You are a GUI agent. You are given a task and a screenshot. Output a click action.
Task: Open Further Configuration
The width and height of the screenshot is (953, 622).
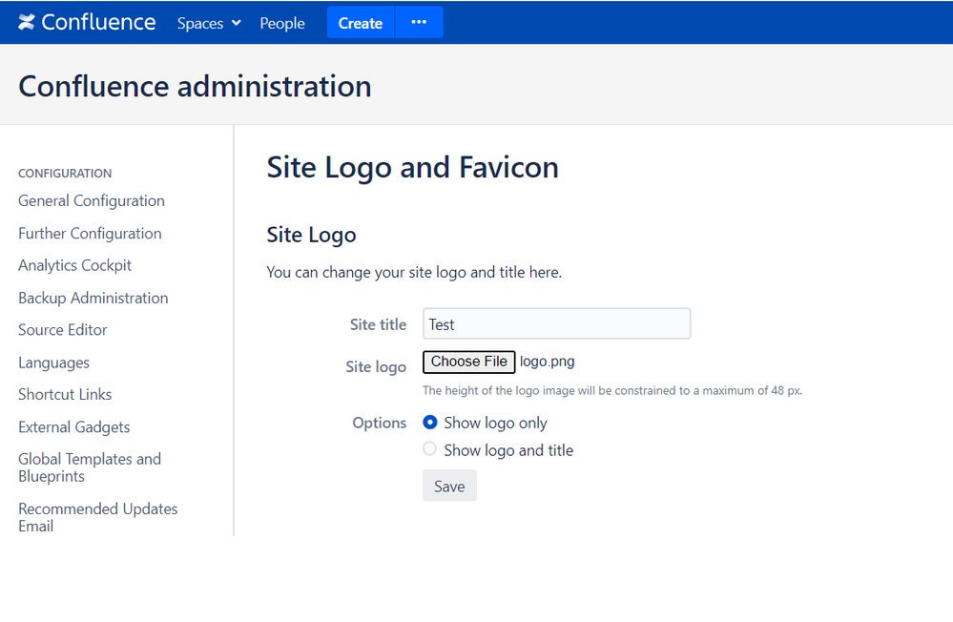point(90,234)
